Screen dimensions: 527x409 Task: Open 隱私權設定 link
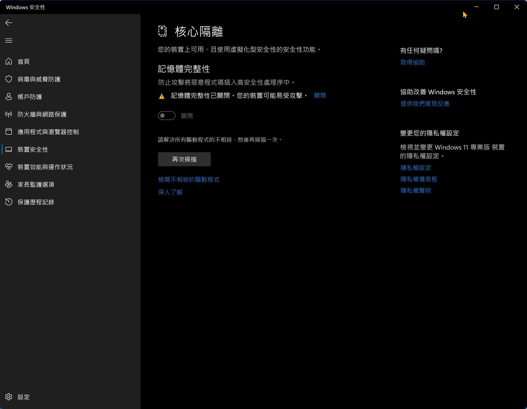coord(416,168)
